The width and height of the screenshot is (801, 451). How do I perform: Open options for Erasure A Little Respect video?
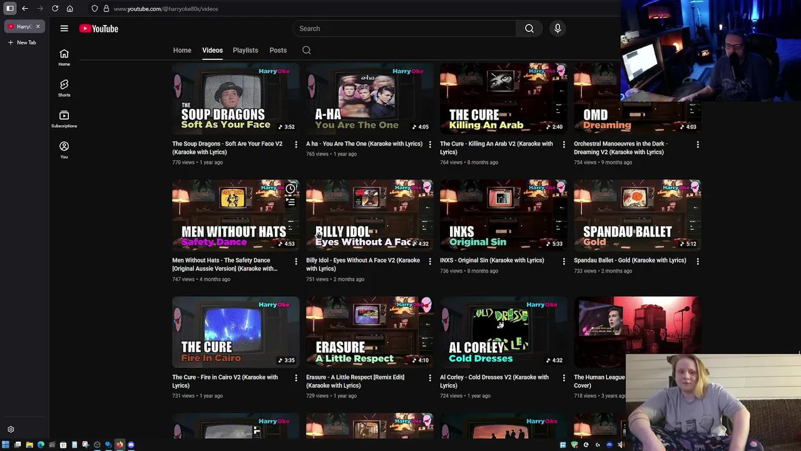430,378
